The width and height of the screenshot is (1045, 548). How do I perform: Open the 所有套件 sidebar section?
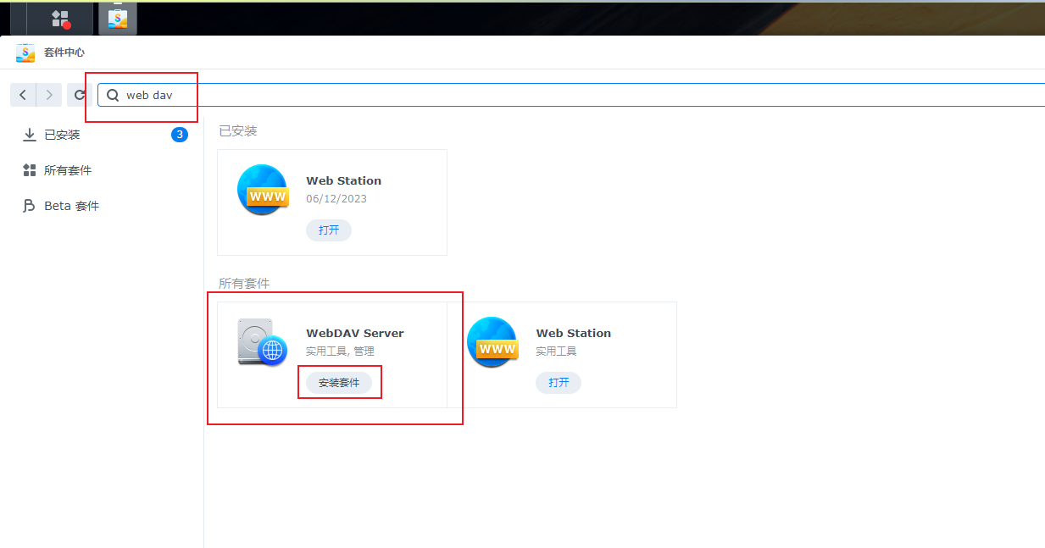[102, 170]
